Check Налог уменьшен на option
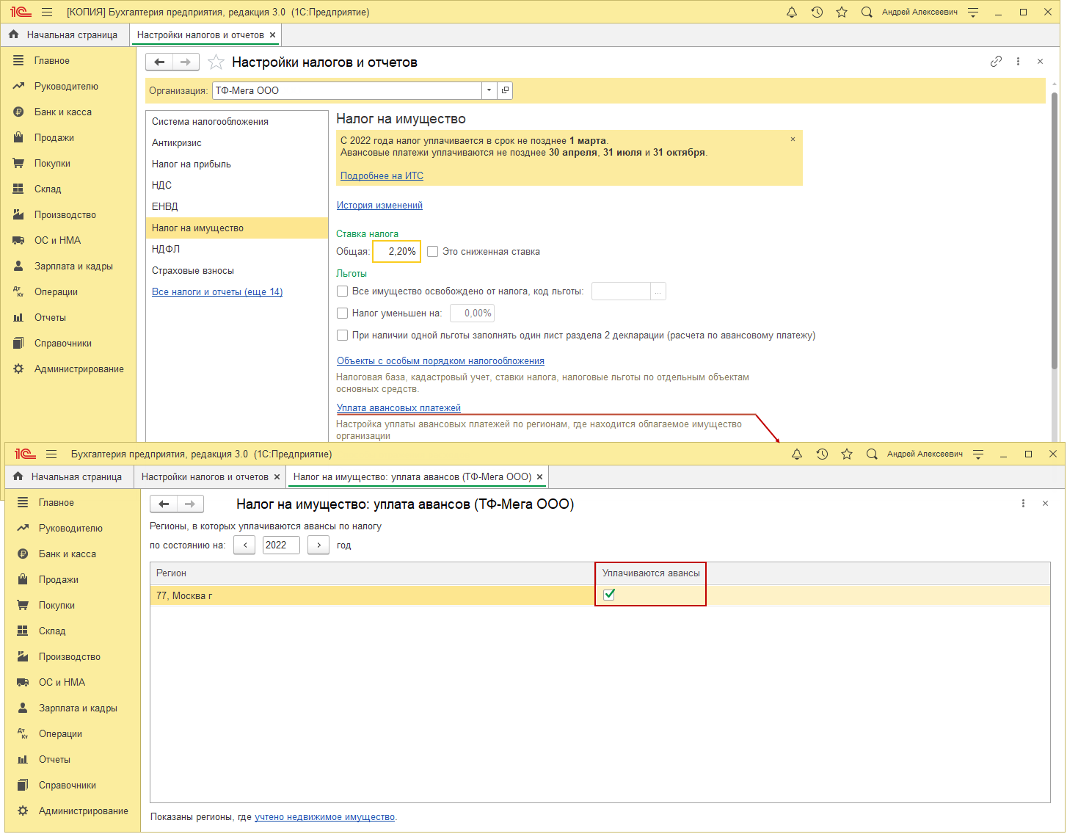 coord(342,313)
